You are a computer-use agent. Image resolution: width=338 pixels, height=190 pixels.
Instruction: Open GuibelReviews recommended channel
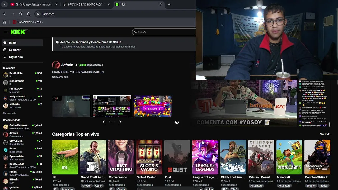point(22,127)
